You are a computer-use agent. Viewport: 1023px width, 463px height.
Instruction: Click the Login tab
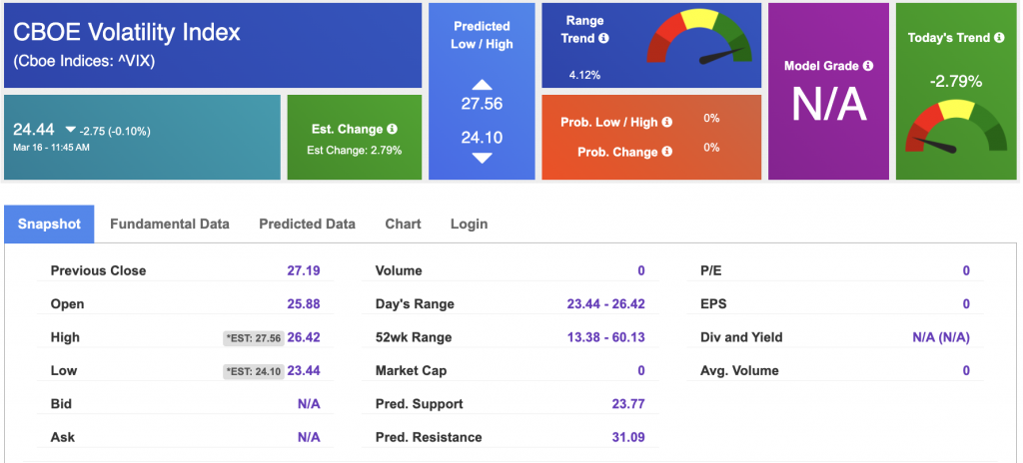tap(469, 224)
